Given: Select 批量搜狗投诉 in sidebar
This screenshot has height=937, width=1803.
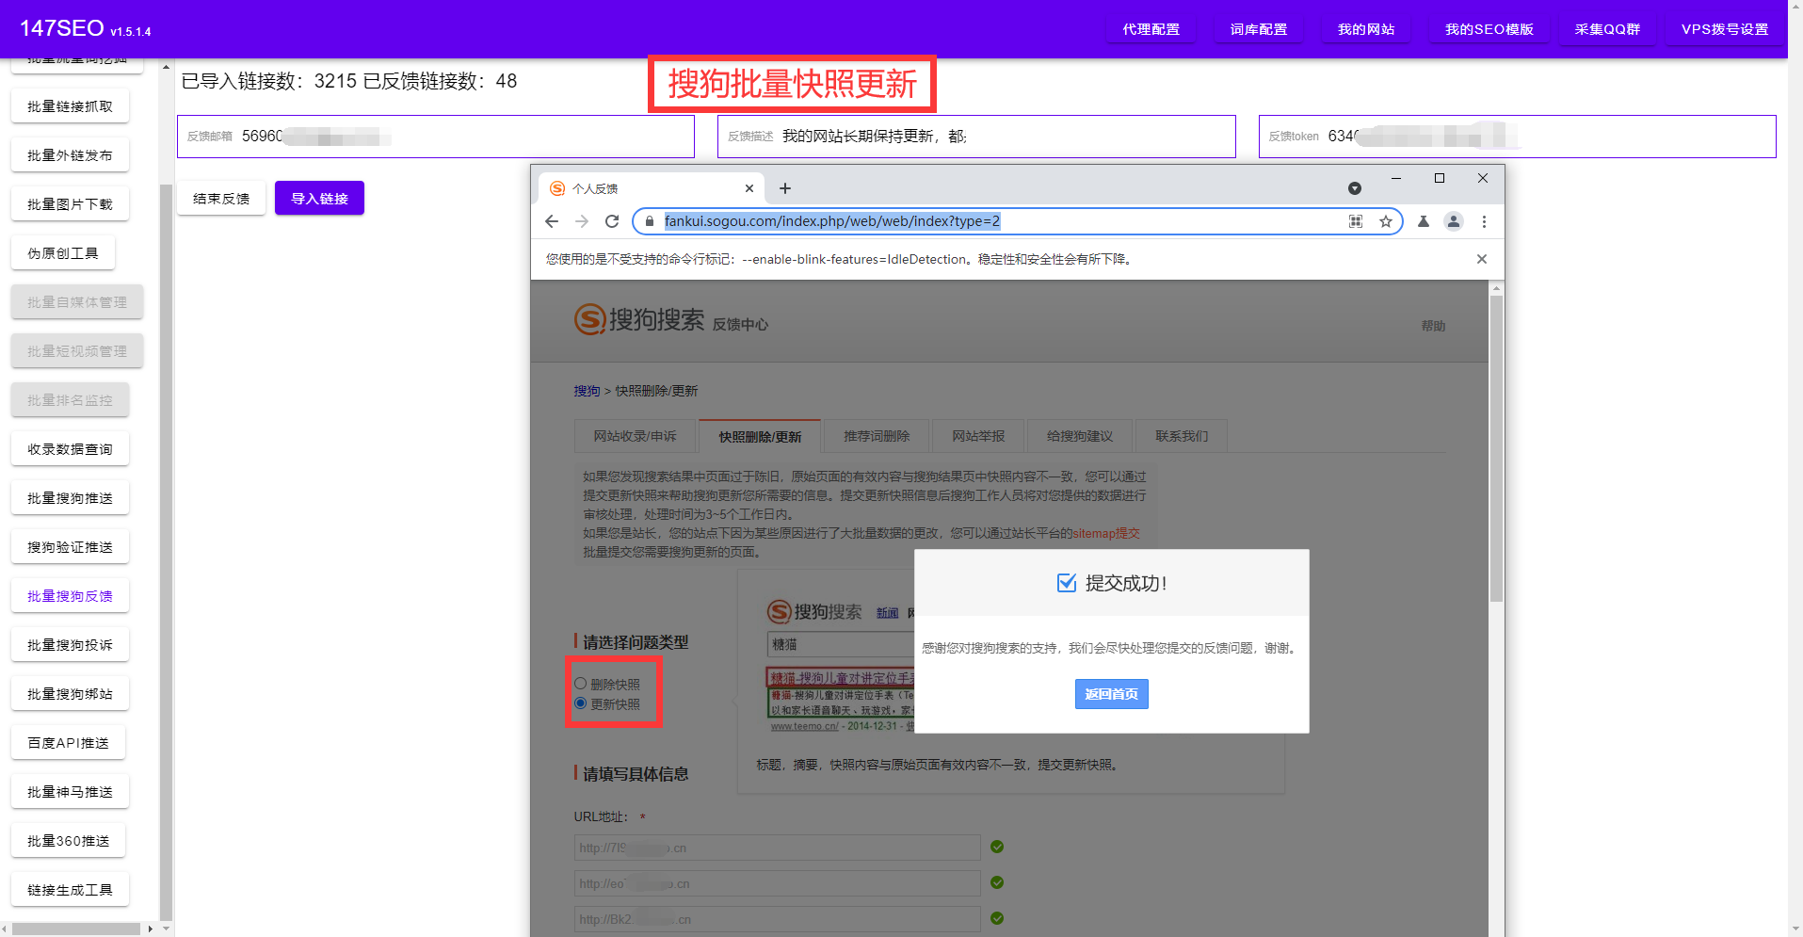Looking at the screenshot, I should coord(70,645).
